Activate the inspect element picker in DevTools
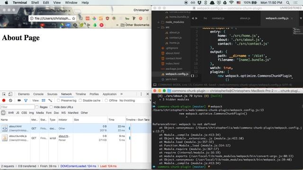Image resolution: width=303 pixels, height=170 pixels. pyautogui.click(x=4, y=94)
